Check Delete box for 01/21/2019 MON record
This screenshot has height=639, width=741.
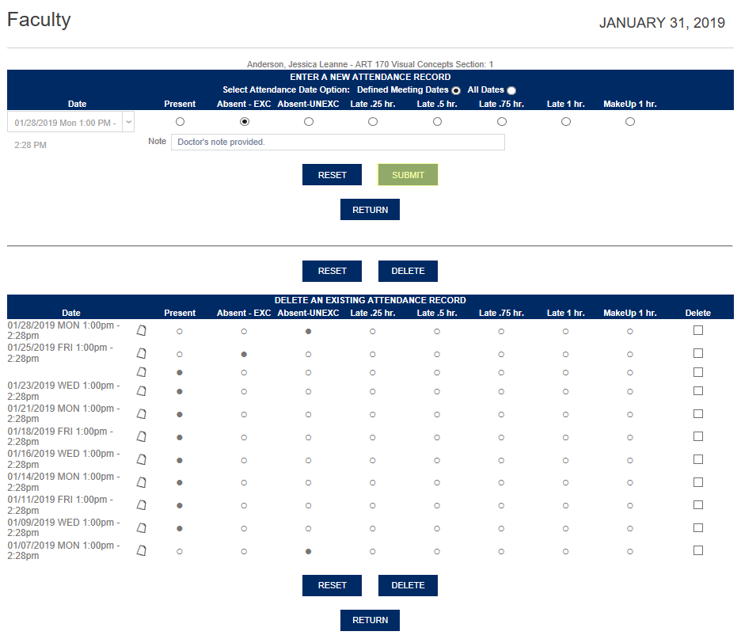[x=698, y=413]
